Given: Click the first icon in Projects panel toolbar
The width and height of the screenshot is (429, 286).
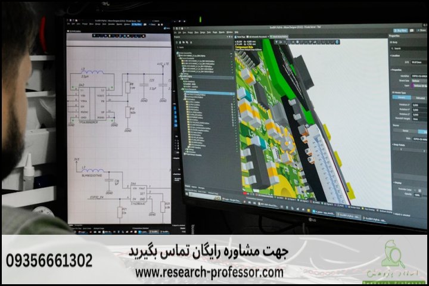Looking at the screenshot, I should (x=177, y=42).
